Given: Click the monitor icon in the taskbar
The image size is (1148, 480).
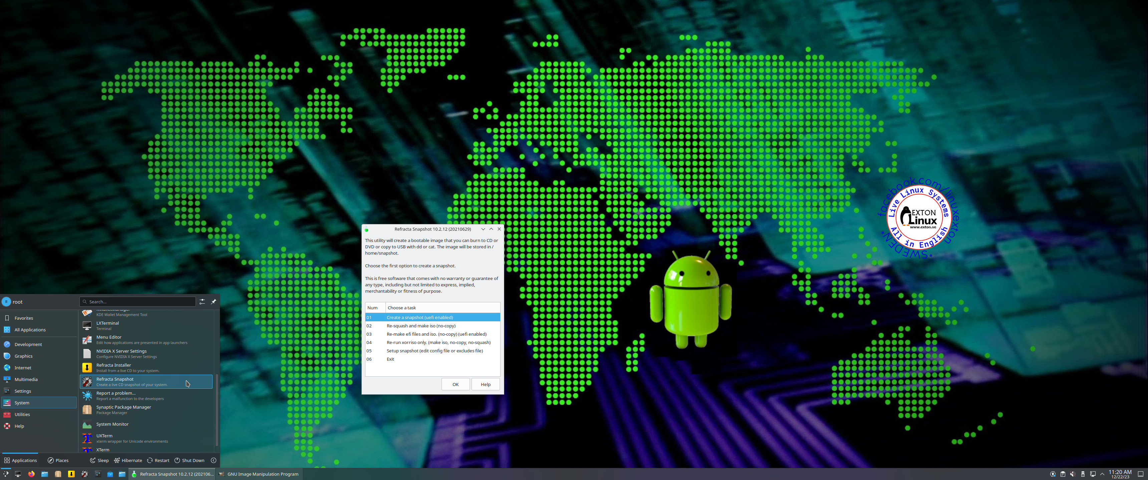Looking at the screenshot, I should pos(18,474).
